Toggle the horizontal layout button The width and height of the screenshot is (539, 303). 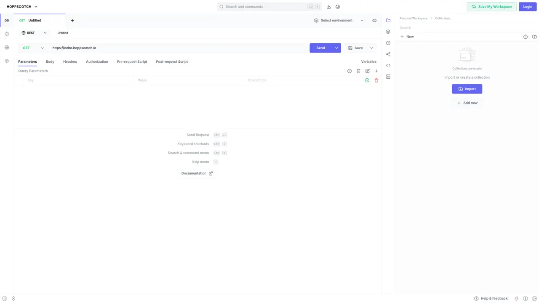(526, 298)
